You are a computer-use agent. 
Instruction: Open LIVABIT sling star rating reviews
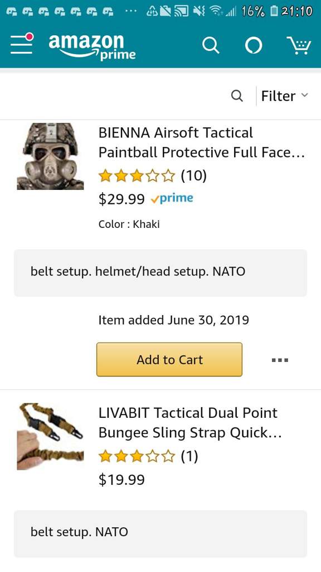pyautogui.click(x=148, y=456)
